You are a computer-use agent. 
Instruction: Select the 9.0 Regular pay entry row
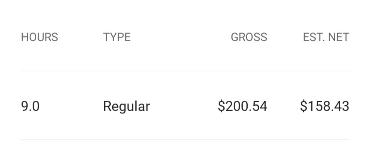point(185,105)
